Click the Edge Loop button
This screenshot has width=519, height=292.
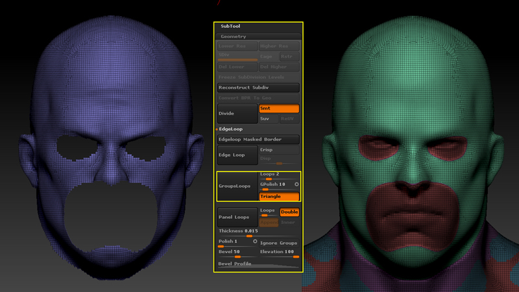click(x=237, y=155)
